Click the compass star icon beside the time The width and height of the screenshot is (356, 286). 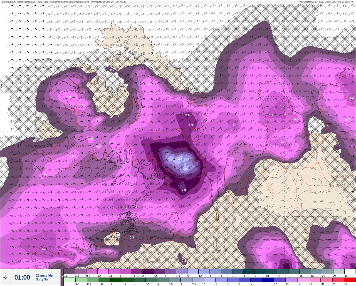click(5, 277)
